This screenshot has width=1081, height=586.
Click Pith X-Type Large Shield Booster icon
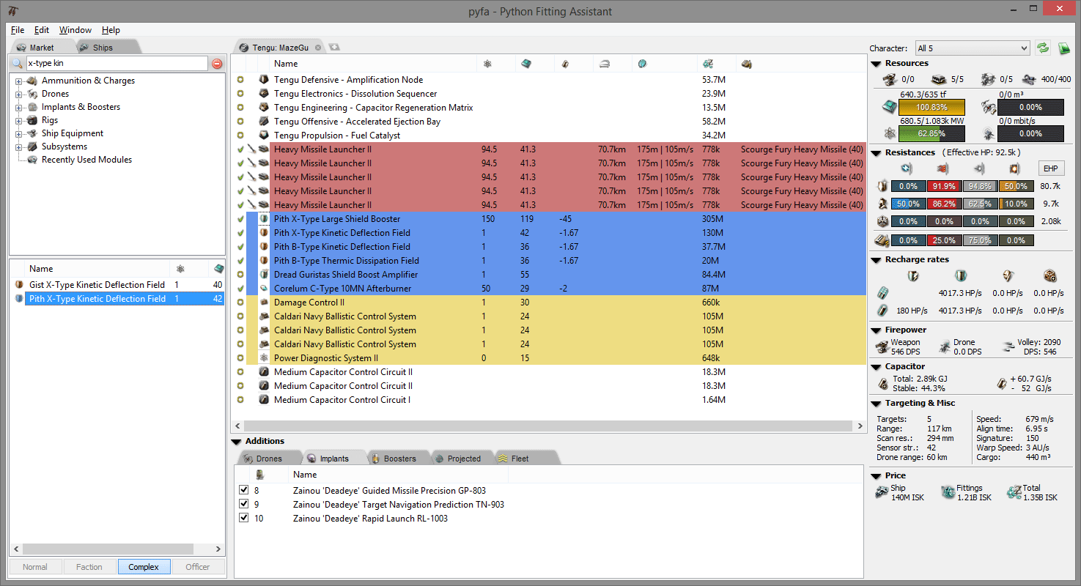(x=264, y=218)
